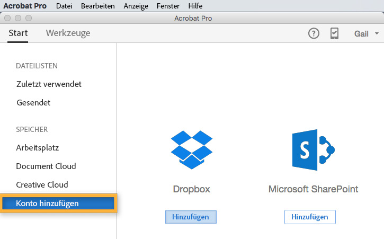The width and height of the screenshot is (384, 239).
Task: Select Konto hinzufügen in sidebar
Action: click(x=58, y=203)
